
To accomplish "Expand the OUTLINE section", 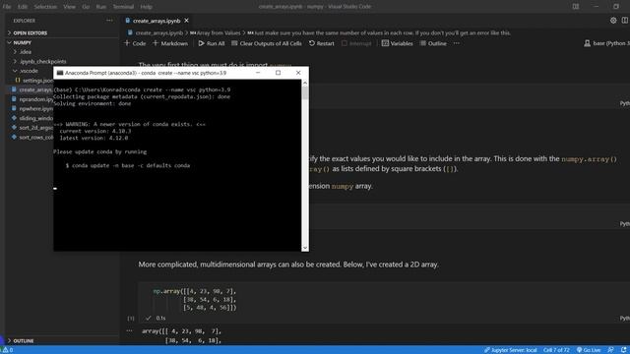I will coord(24,341).
